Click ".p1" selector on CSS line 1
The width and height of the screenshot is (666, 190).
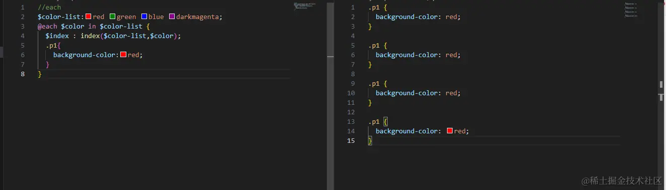point(374,8)
